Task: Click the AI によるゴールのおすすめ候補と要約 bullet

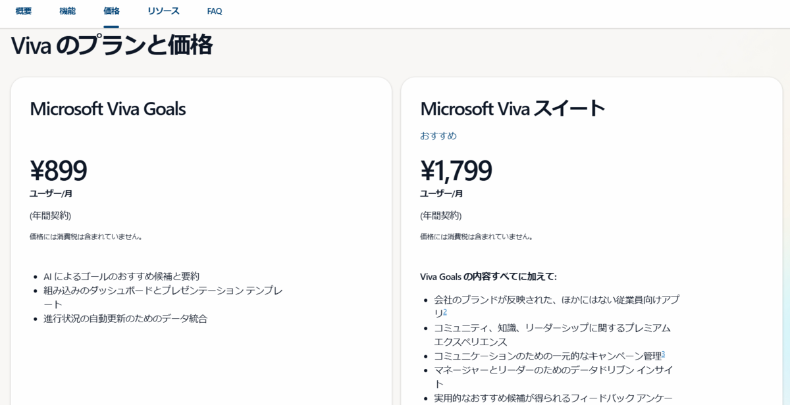Action: pyautogui.click(x=121, y=276)
